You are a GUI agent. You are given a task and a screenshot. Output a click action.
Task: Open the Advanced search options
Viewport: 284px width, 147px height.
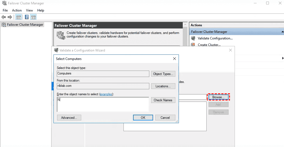(x=69, y=117)
